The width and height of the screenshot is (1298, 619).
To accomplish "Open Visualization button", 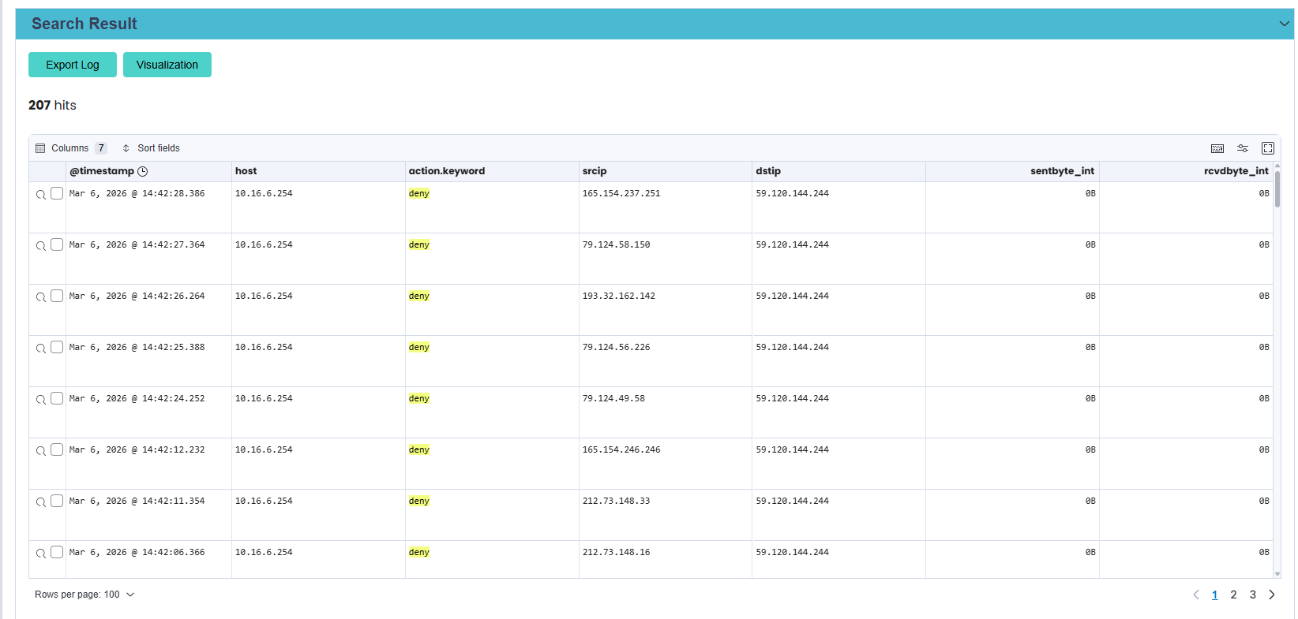I will (167, 65).
